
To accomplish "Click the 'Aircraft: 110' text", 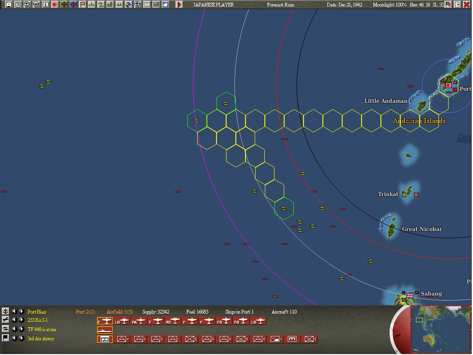I will 284,312.
